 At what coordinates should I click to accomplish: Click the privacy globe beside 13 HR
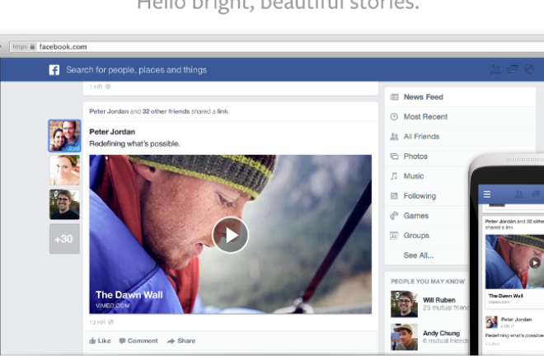(111, 322)
